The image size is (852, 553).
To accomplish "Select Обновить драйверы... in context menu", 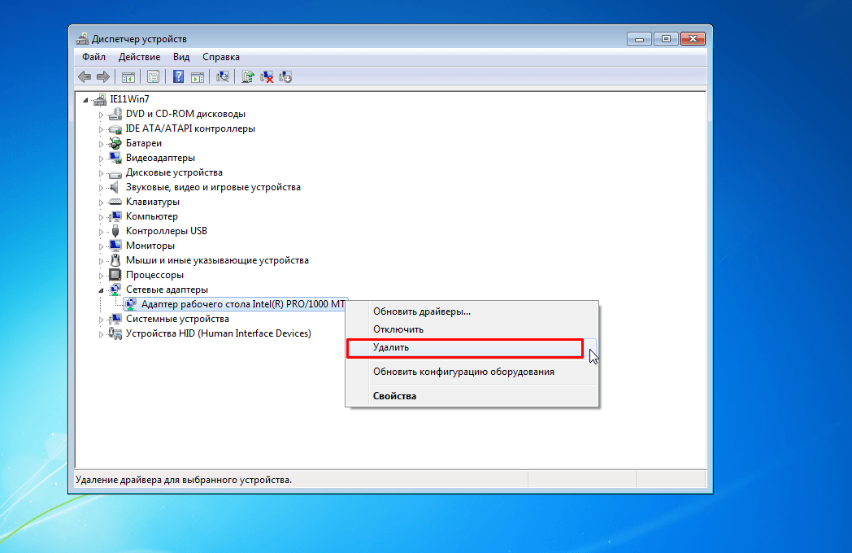I will point(421,311).
